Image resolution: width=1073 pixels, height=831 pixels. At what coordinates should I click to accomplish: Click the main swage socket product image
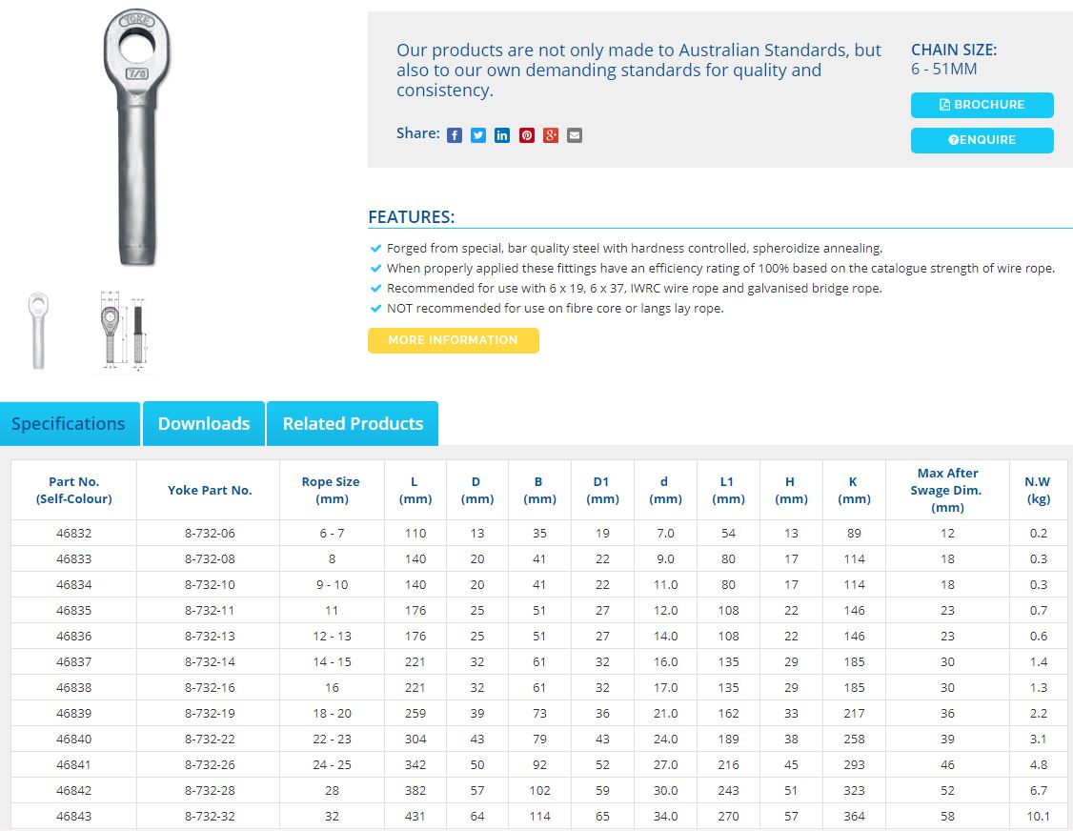[137, 137]
